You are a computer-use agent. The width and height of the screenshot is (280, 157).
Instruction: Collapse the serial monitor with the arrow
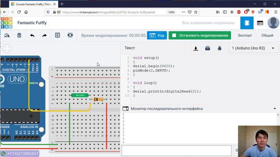click(x=275, y=109)
